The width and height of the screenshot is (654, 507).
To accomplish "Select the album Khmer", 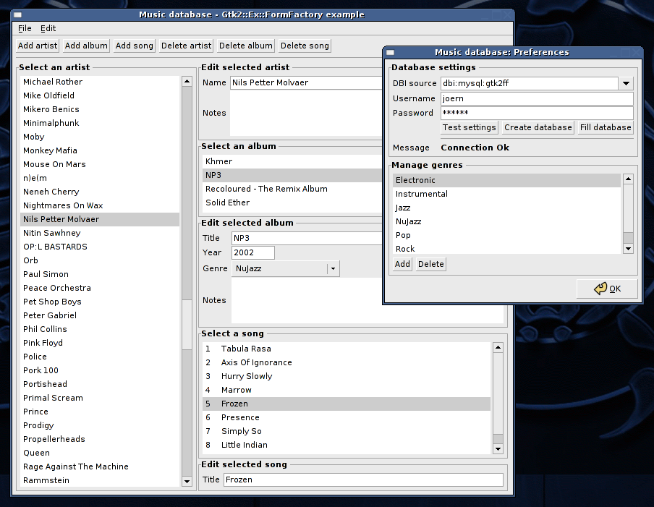I will point(292,161).
